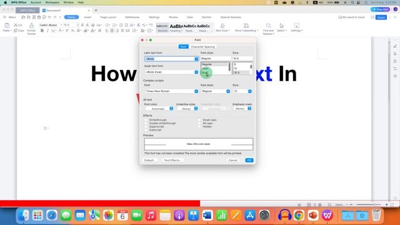The image size is (400, 225).
Task: Tick the Strikethrough effect checkbox
Action: point(146,120)
